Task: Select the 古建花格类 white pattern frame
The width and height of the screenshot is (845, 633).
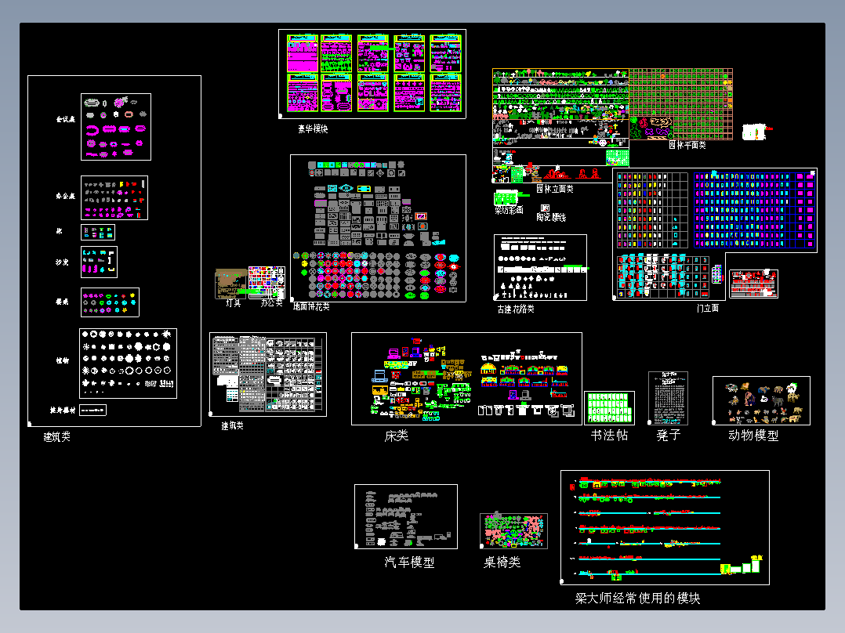Action: click(x=541, y=267)
